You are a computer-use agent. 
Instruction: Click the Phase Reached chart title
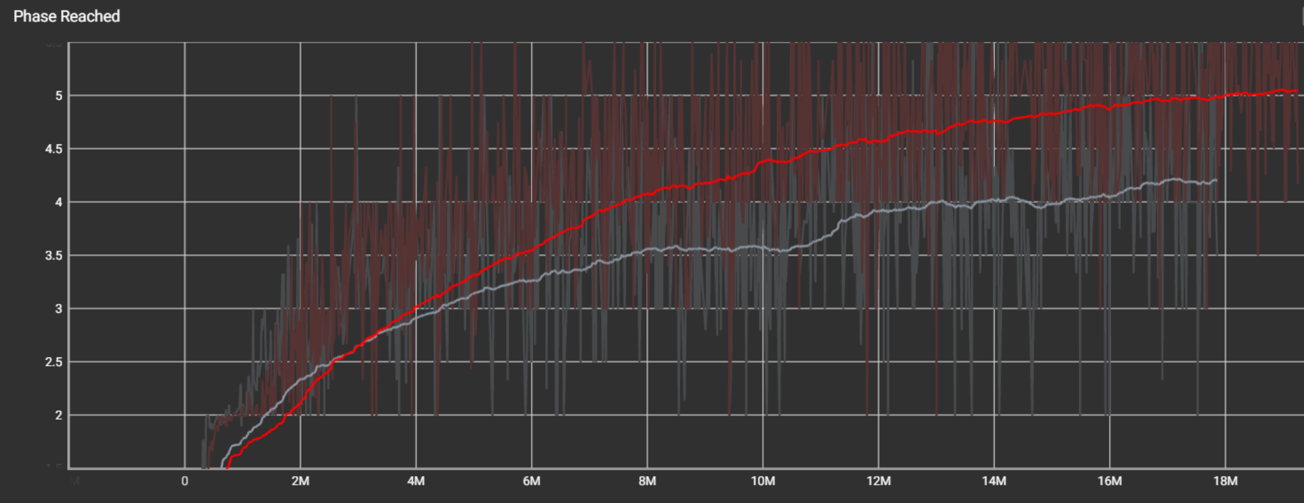point(66,16)
